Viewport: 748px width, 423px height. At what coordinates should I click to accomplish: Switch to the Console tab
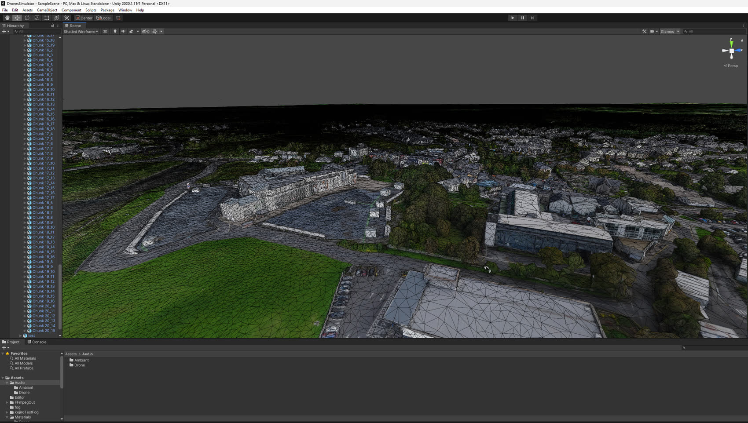(37, 342)
